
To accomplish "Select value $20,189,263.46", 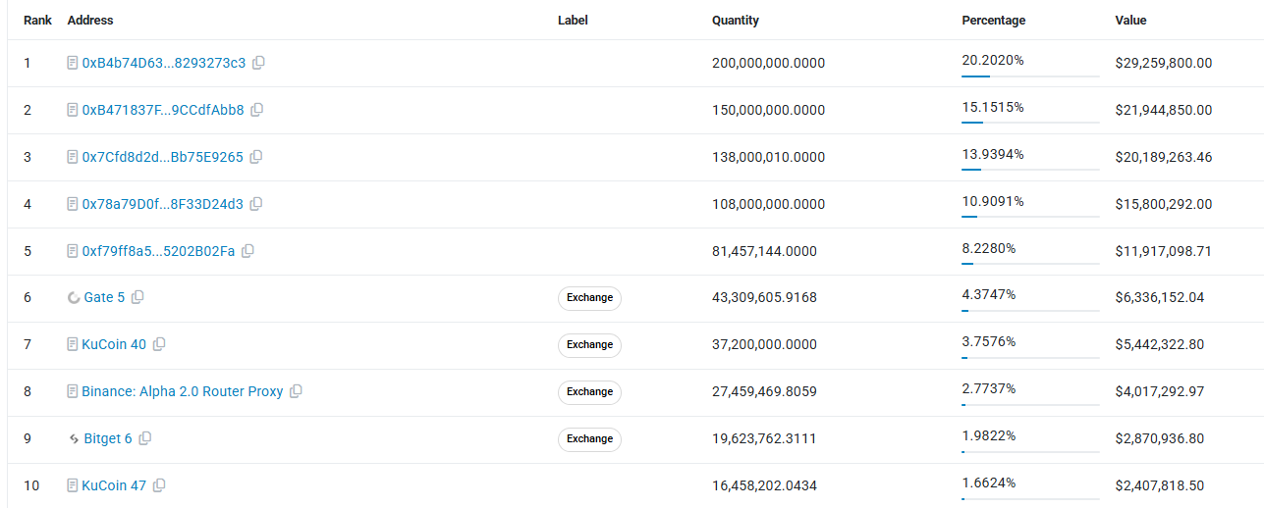I will (1164, 157).
